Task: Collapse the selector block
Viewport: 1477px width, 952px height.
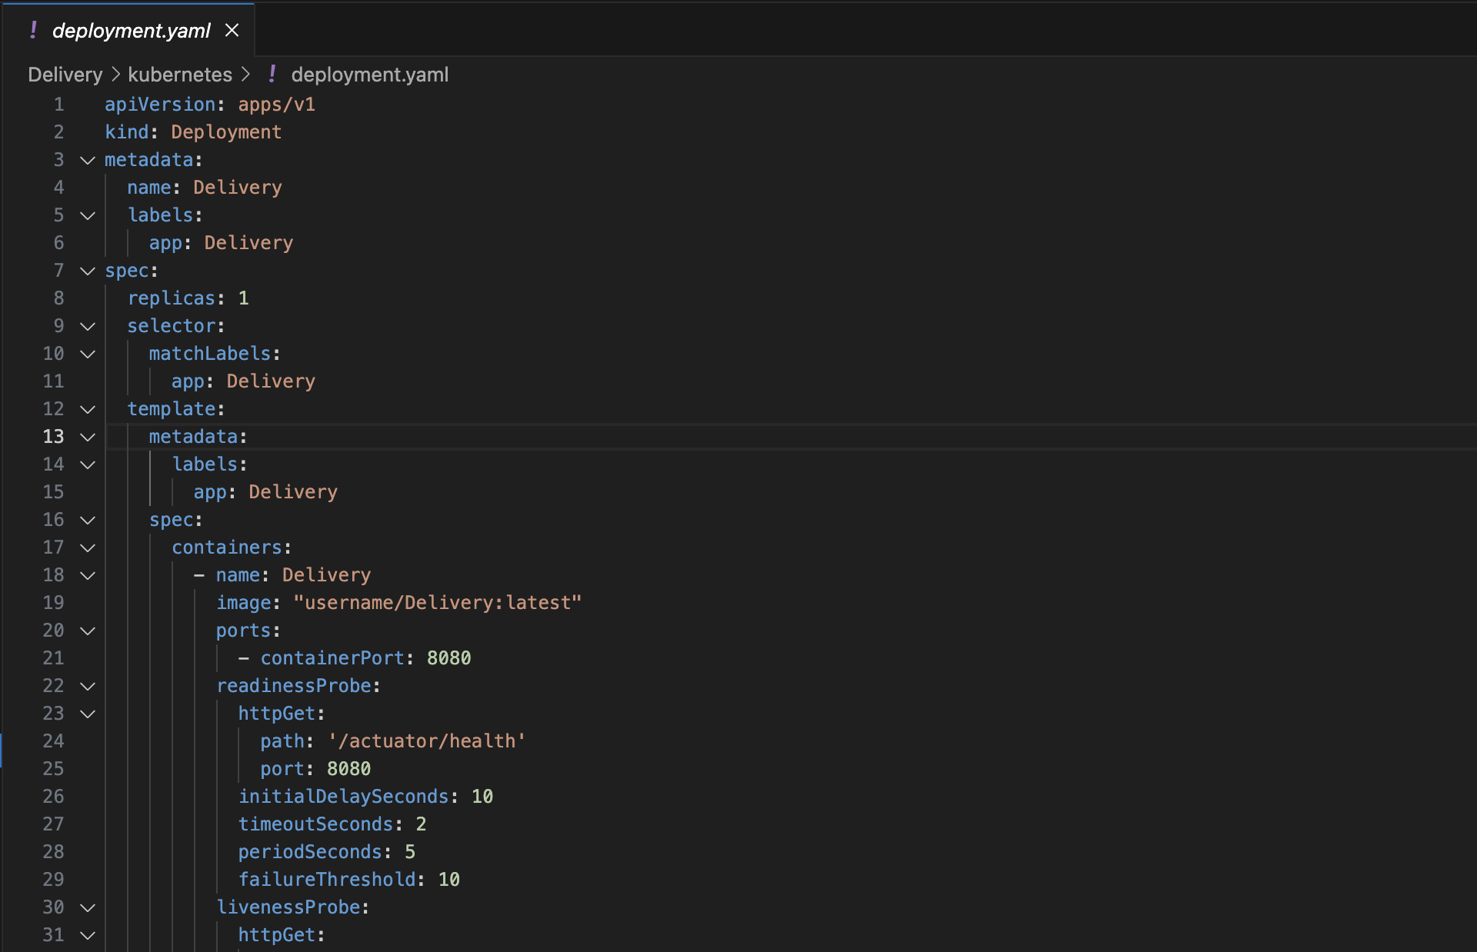Action: (x=88, y=326)
